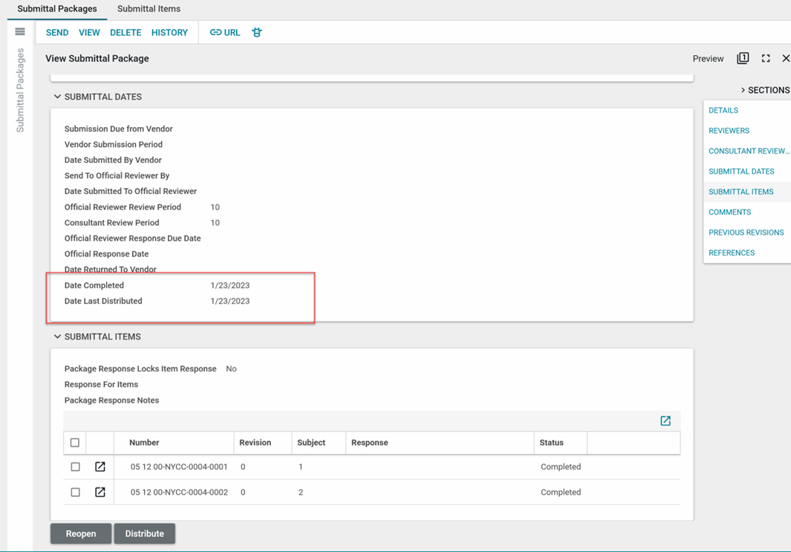This screenshot has width=791, height=552.
Task: Click the bug report icon in toolbar
Action: click(257, 33)
